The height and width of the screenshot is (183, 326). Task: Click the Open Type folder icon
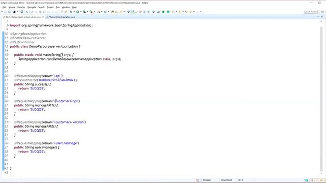click(113, 12)
